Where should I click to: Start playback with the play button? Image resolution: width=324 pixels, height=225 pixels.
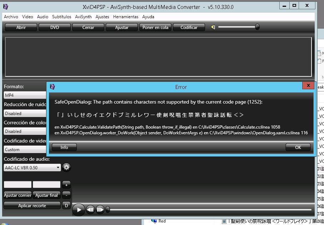click(79, 210)
